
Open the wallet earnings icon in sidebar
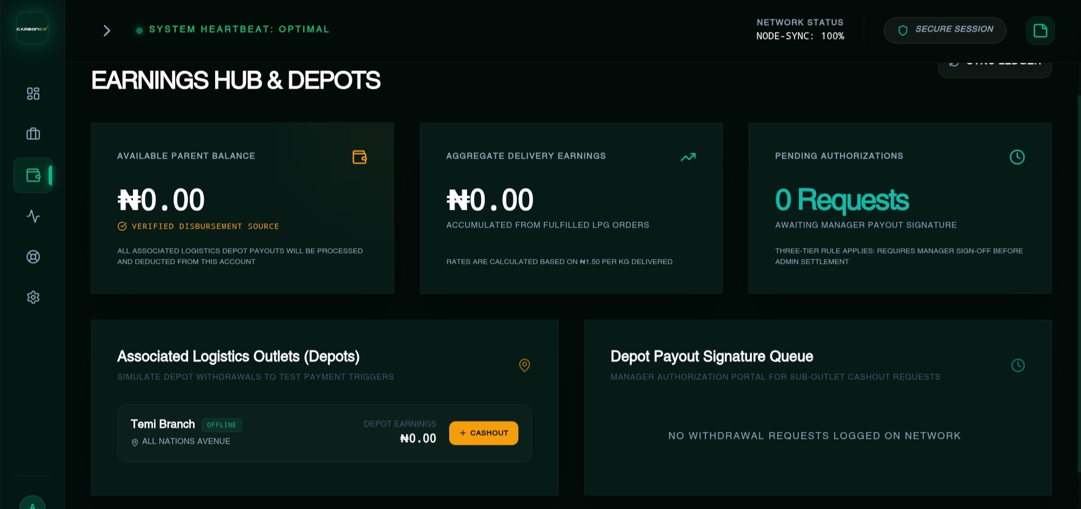(x=33, y=175)
